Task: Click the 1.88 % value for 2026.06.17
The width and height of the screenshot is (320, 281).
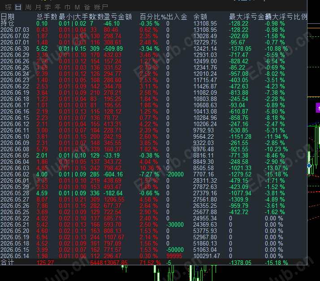Action: 149,105
